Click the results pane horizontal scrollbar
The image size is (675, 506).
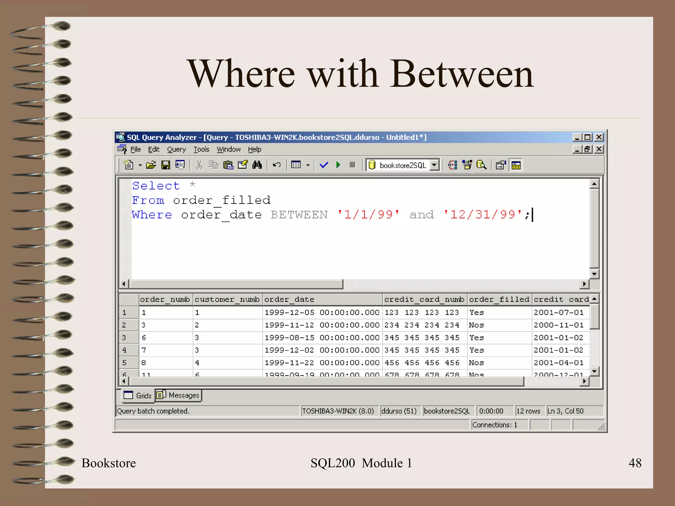(x=326, y=381)
